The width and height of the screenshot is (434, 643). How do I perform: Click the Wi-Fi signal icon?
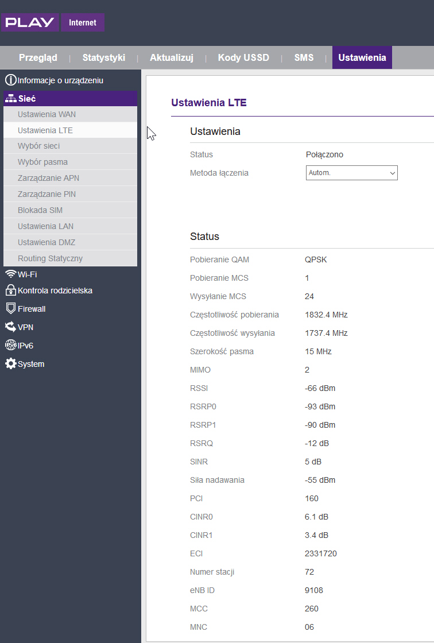pyautogui.click(x=11, y=274)
